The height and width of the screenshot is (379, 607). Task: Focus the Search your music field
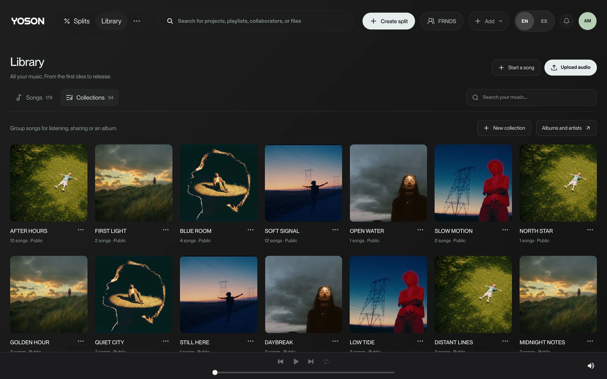pos(531,97)
